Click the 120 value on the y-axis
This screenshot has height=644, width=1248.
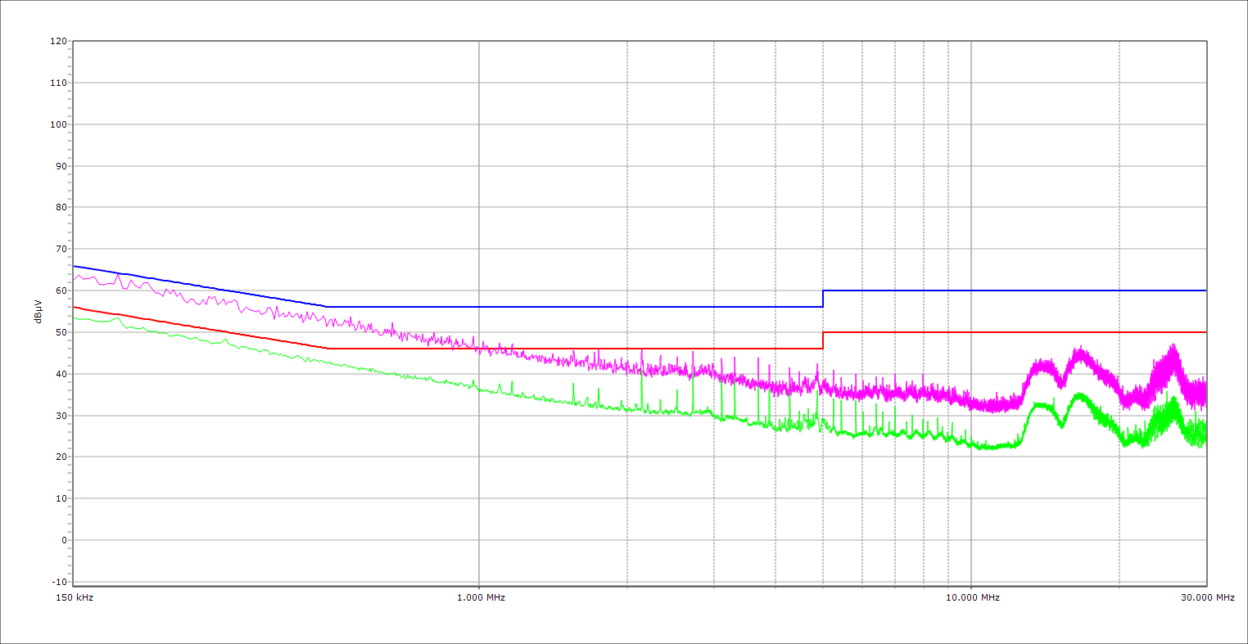(x=58, y=42)
